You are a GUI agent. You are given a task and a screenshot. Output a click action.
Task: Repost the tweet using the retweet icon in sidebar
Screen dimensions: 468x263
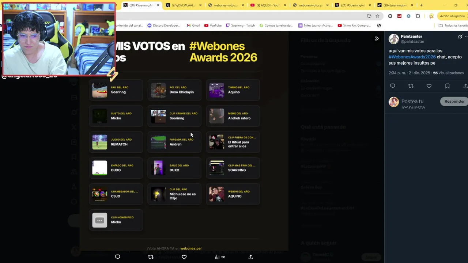[411, 86]
